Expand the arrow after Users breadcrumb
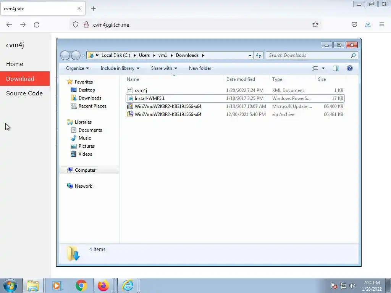The width and height of the screenshot is (391, 293). click(154, 55)
